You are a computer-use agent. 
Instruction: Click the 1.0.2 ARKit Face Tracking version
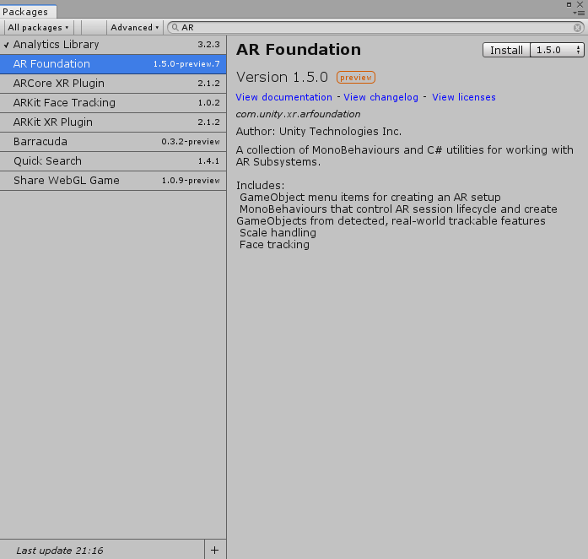(x=208, y=103)
